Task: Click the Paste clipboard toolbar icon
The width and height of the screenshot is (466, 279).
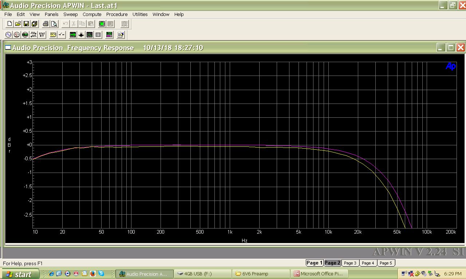Action: 90,24
